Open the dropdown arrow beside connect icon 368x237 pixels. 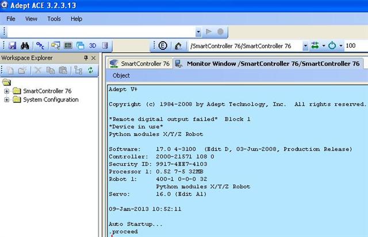(324, 46)
